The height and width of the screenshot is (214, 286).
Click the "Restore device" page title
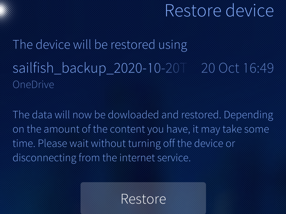(x=219, y=11)
